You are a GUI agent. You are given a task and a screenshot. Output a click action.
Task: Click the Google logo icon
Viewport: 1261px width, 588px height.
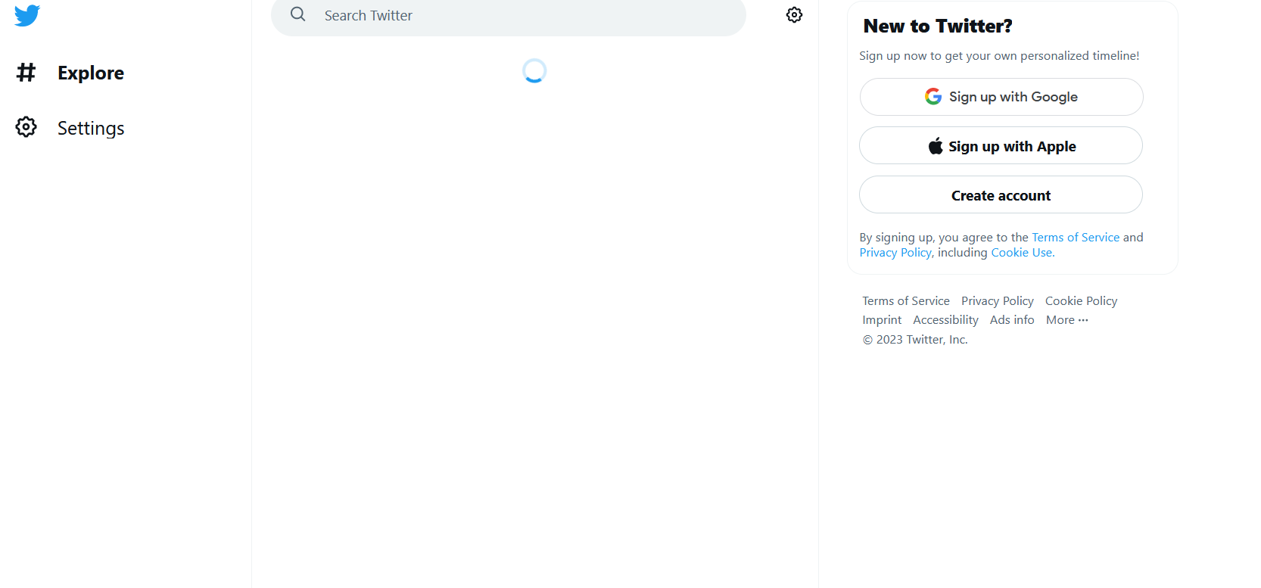point(933,97)
